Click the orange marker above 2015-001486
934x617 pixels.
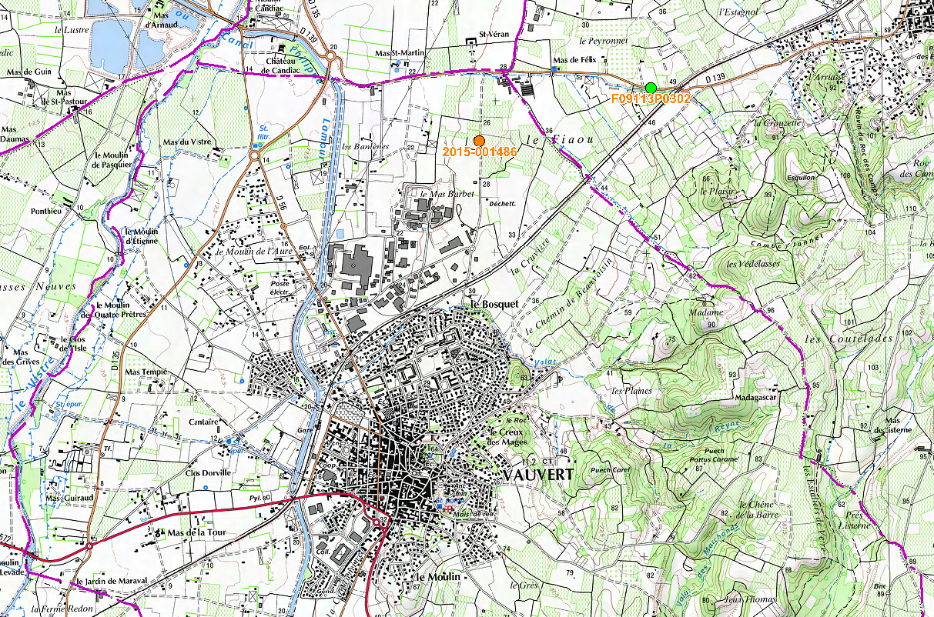(479, 141)
